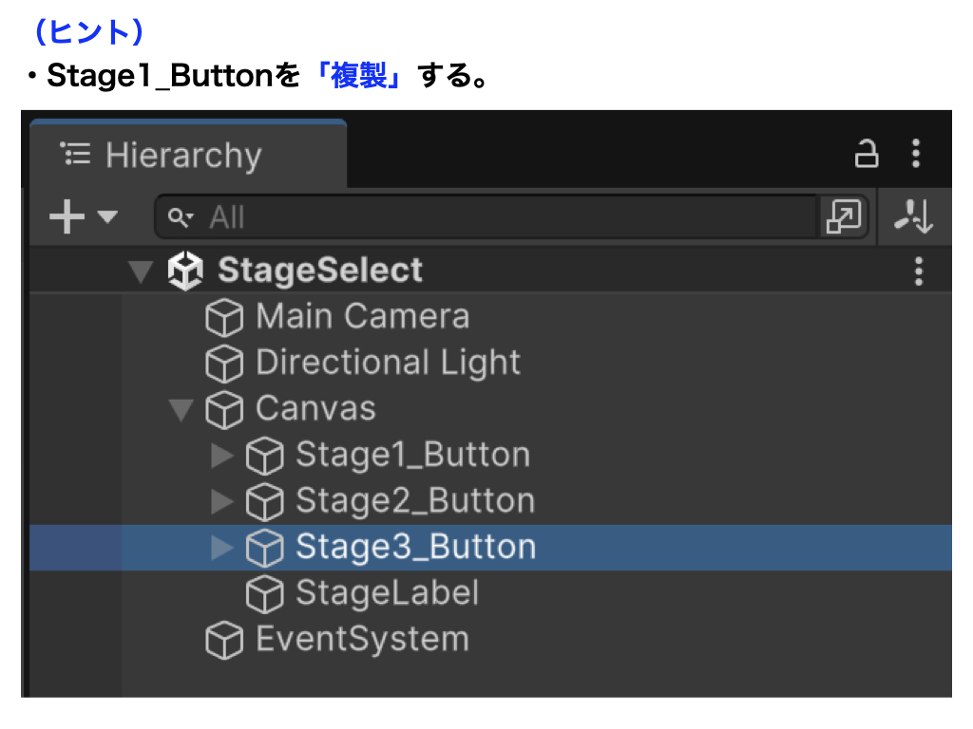The image size is (973, 729).
Task: Collapse the Canvas object foldout
Action: click(181, 410)
